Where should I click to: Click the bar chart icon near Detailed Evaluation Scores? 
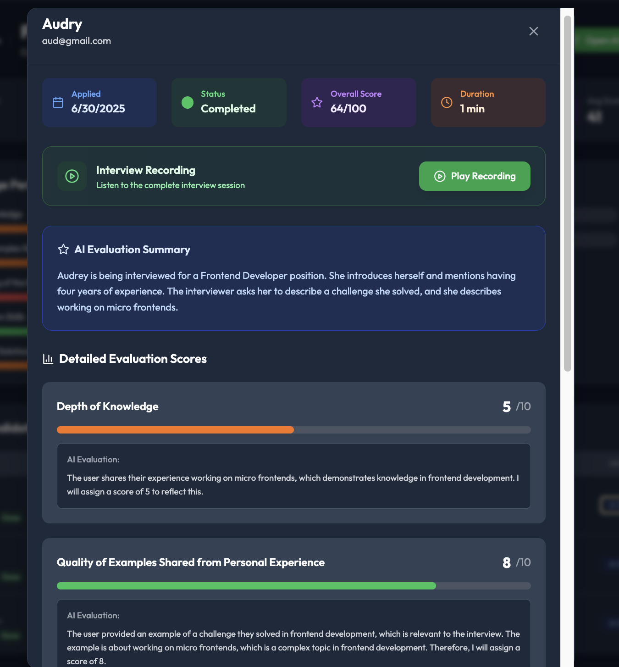[48, 358]
